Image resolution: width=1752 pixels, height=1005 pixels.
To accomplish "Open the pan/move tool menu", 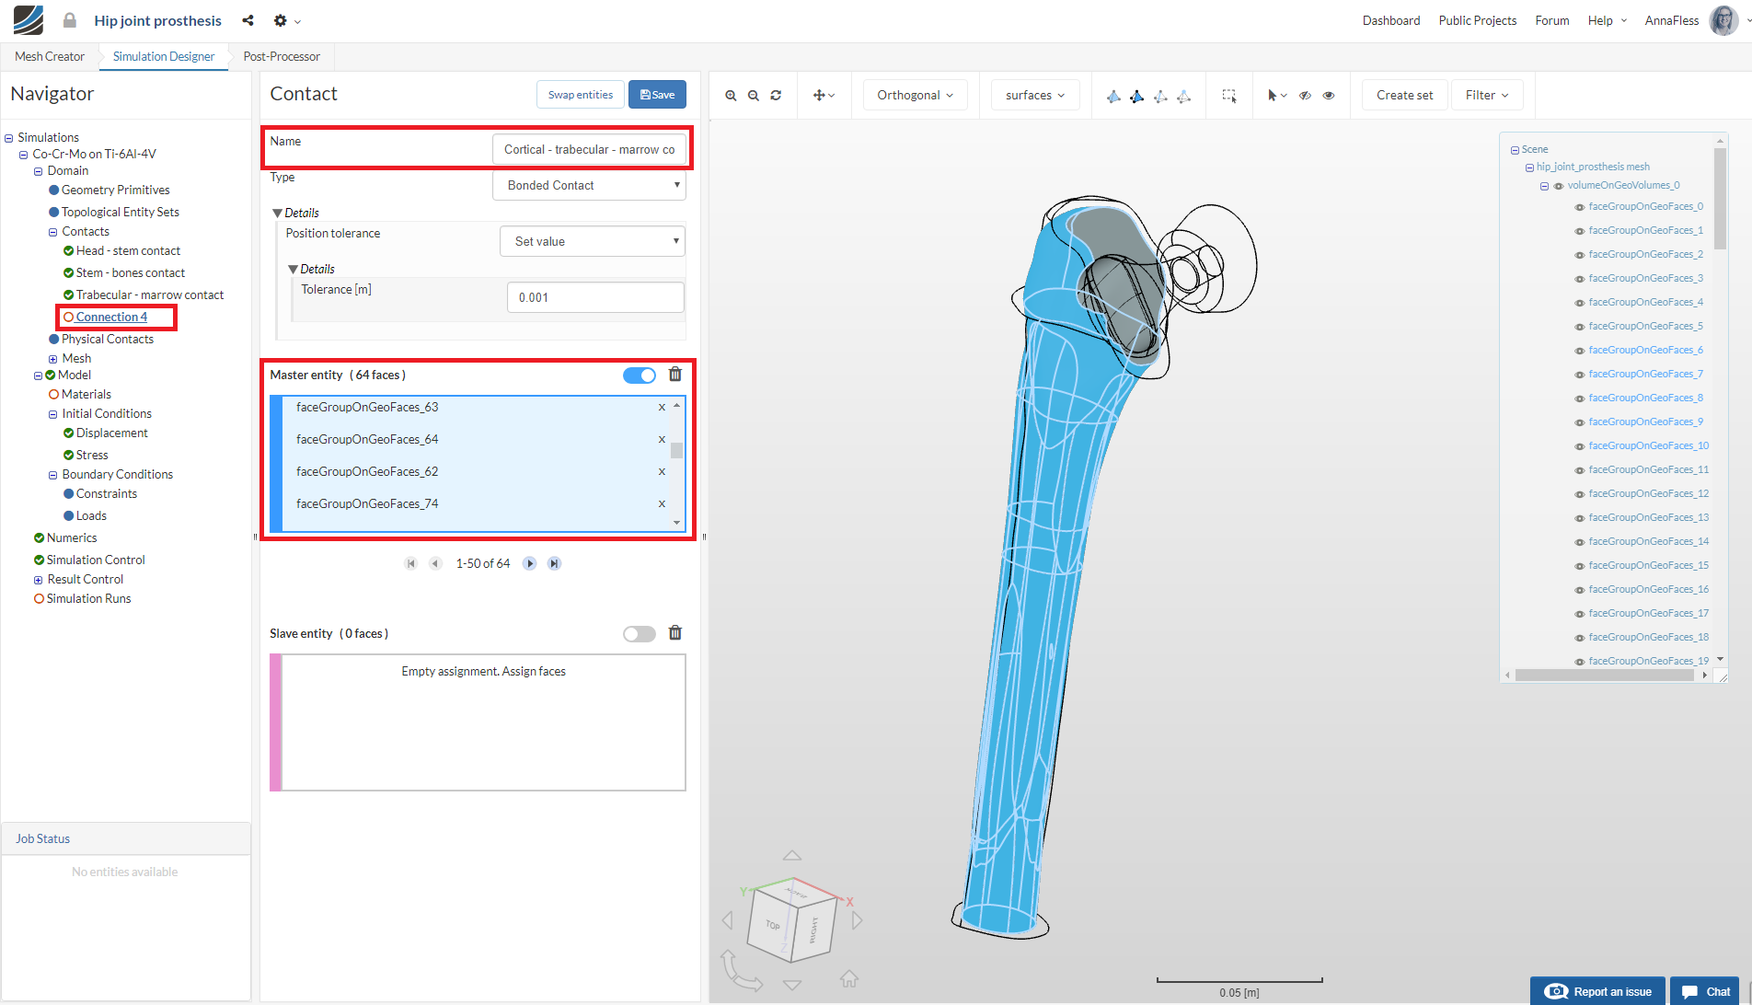I will click(x=824, y=95).
